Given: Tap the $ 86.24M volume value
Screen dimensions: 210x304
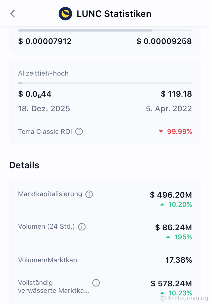Looking at the screenshot, I should click(x=173, y=227).
